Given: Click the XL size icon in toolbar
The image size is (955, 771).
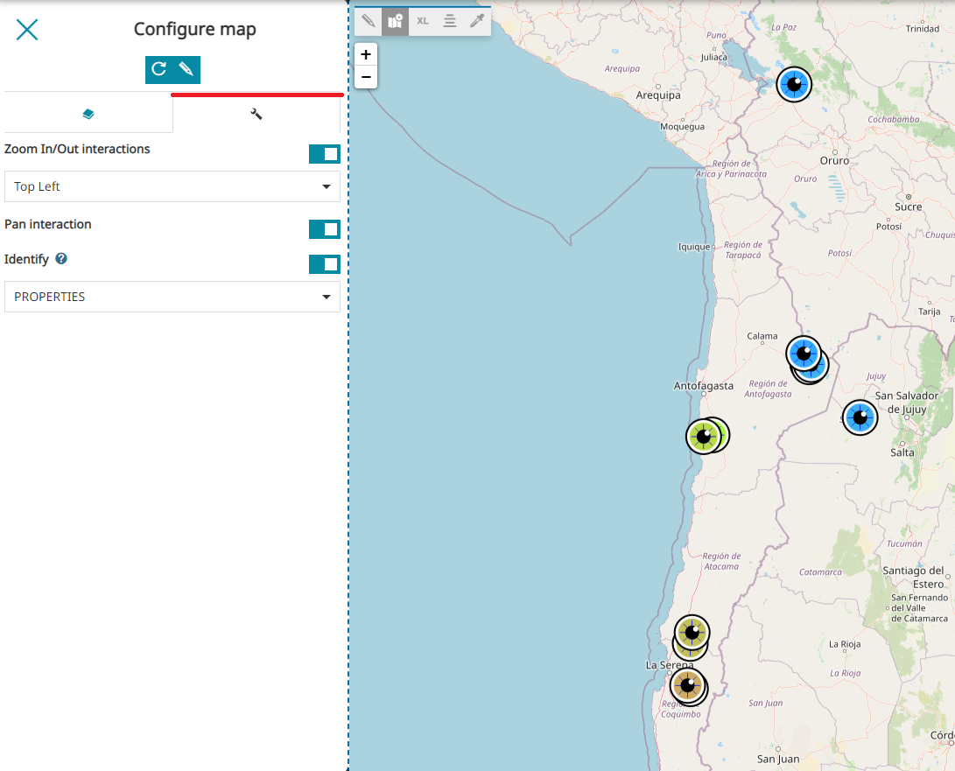Looking at the screenshot, I should (423, 21).
